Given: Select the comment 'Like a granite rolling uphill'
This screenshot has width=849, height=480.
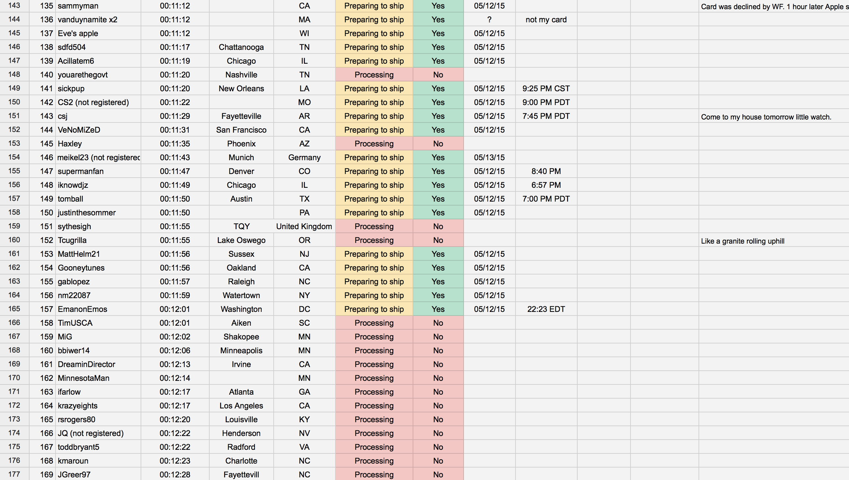Looking at the screenshot, I should 743,241.
